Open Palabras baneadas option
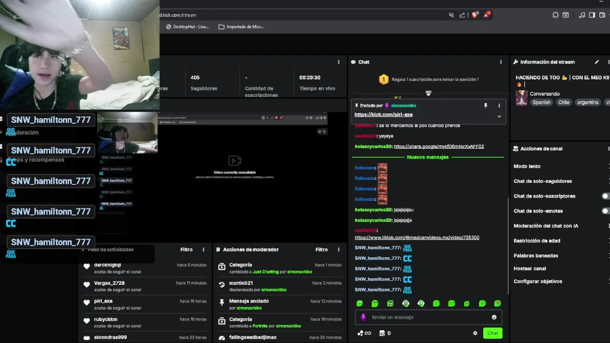The width and height of the screenshot is (610, 343). tap(536, 256)
